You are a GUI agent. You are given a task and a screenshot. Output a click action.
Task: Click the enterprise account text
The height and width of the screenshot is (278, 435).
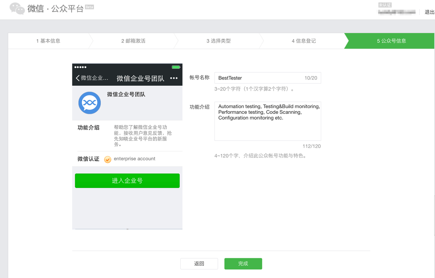pos(135,159)
